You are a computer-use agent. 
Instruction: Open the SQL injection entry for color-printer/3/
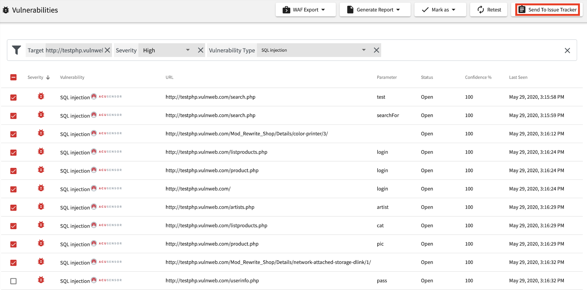coord(75,134)
